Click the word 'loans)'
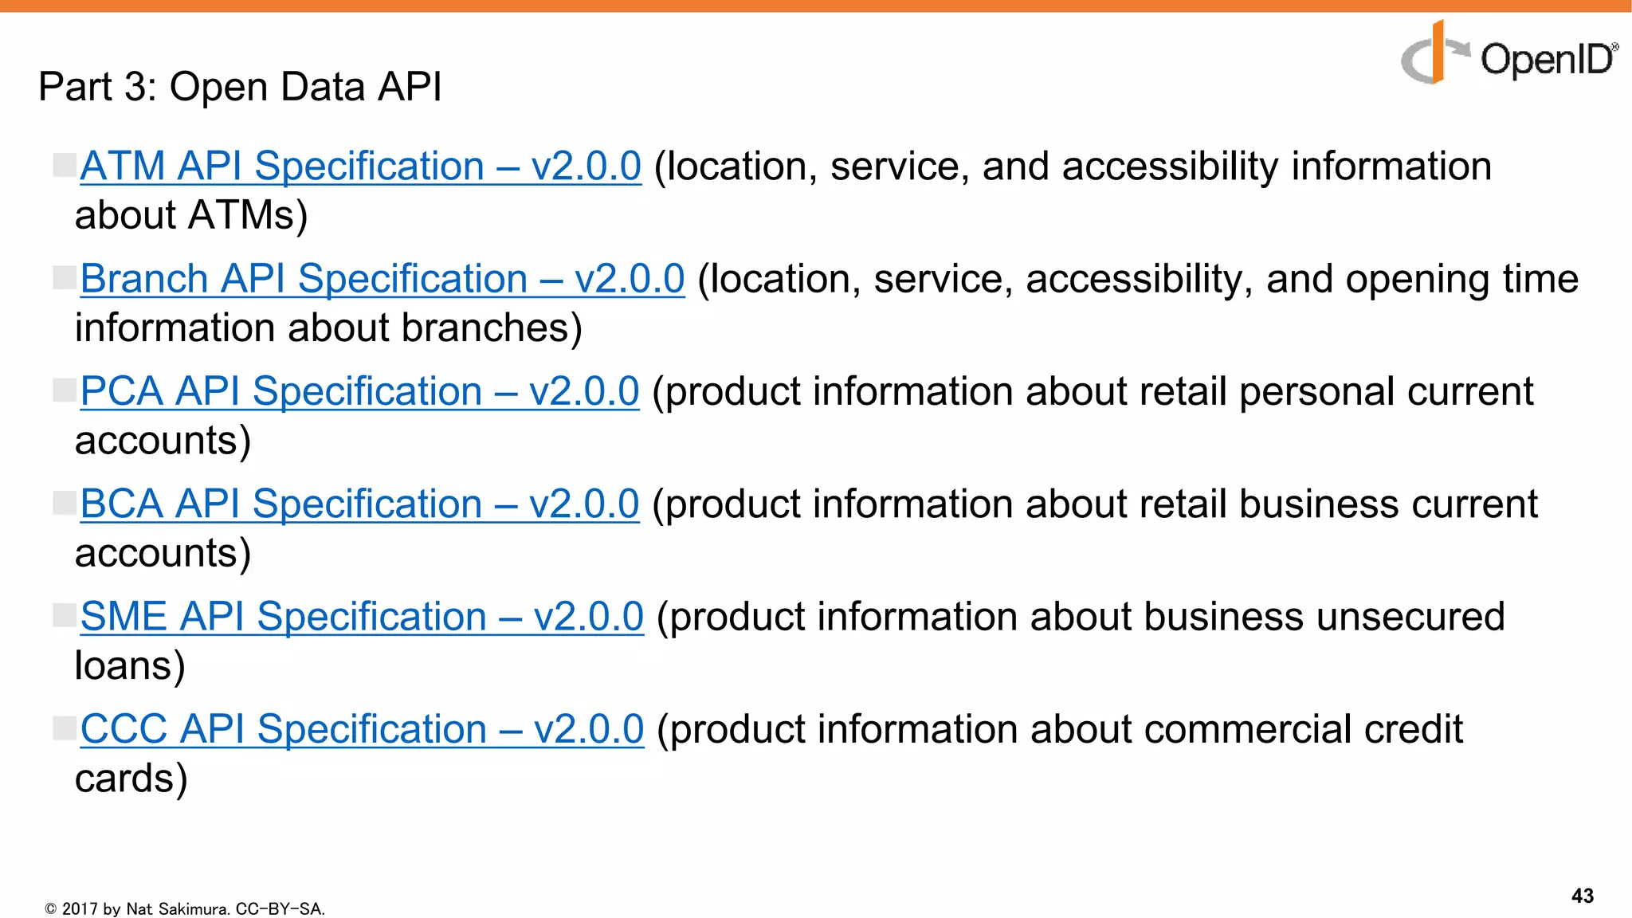1632x918 pixels. 130,665
